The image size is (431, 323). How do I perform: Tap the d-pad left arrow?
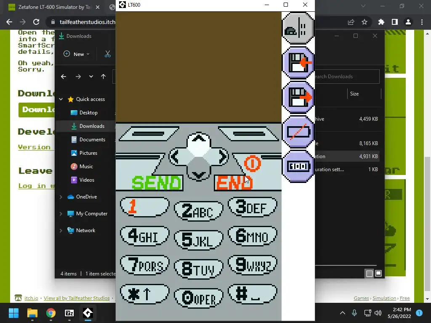click(176, 156)
